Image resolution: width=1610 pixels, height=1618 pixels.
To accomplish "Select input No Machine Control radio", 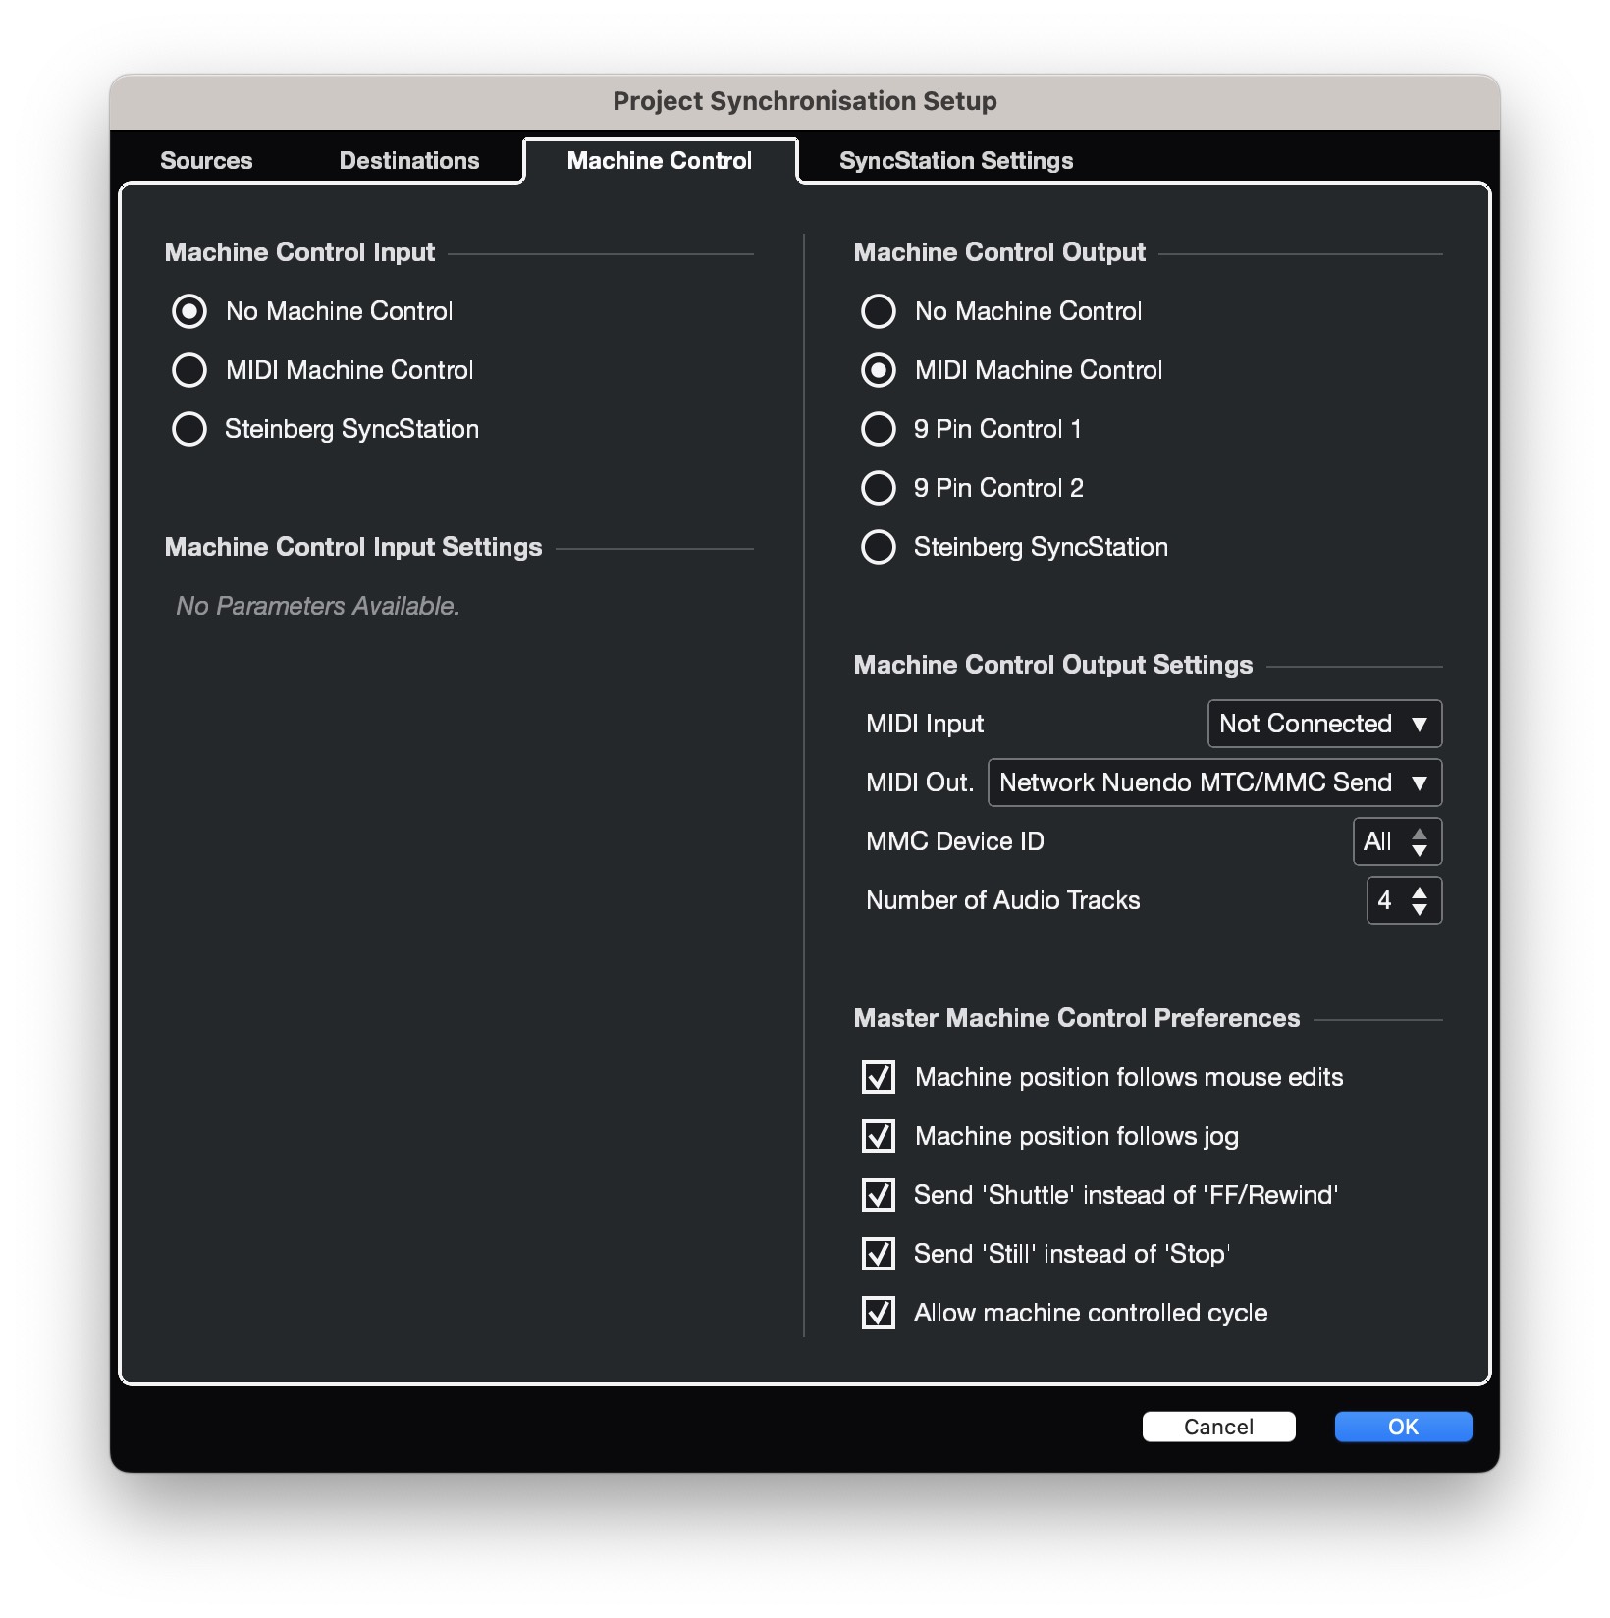I will [x=189, y=311].
